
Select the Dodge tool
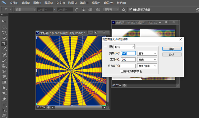(4, 93)
